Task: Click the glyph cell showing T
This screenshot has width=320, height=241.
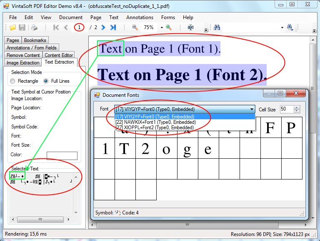Action: 125,148
